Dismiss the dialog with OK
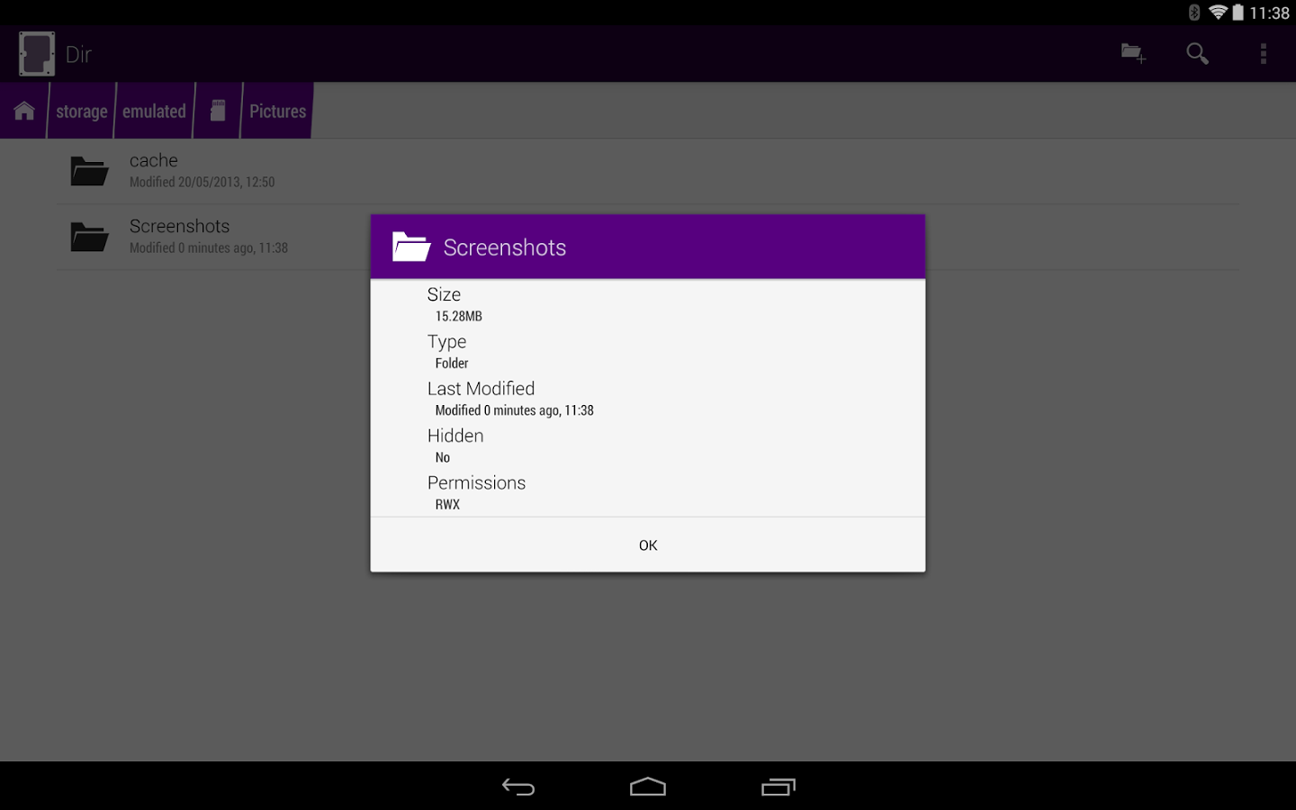Screen dimensions: 1296x810 648,544
